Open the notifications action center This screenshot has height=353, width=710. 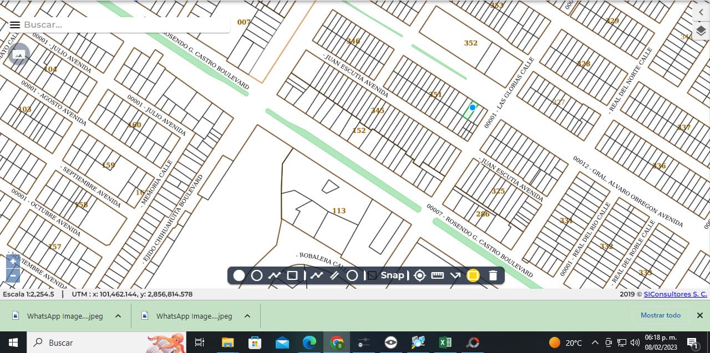[x=692, y=343]
